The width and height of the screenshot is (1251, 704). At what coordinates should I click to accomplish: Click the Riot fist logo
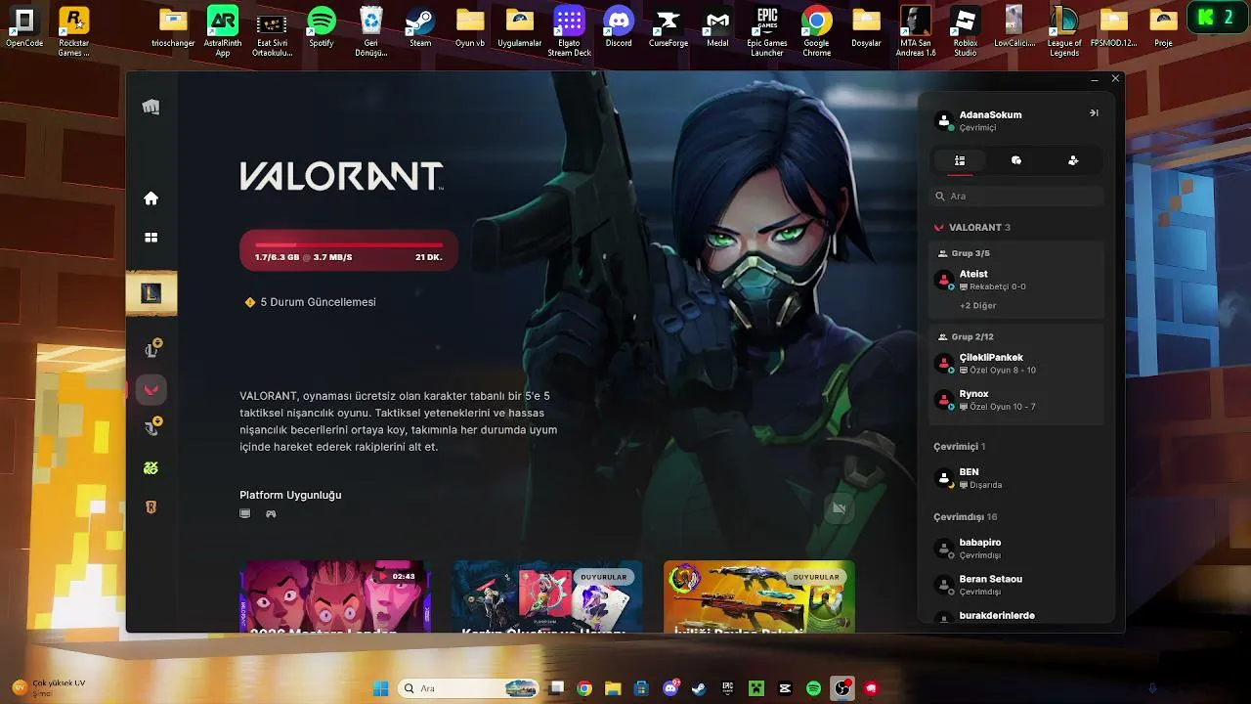pos(151,107)
